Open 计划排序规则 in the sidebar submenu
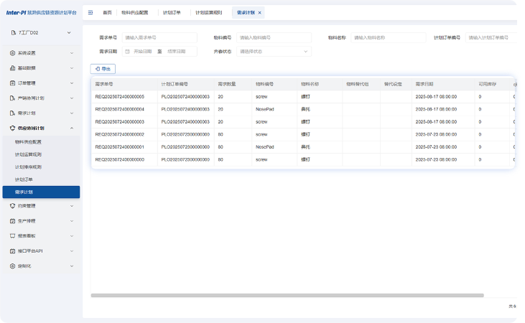 pos(28,167)
